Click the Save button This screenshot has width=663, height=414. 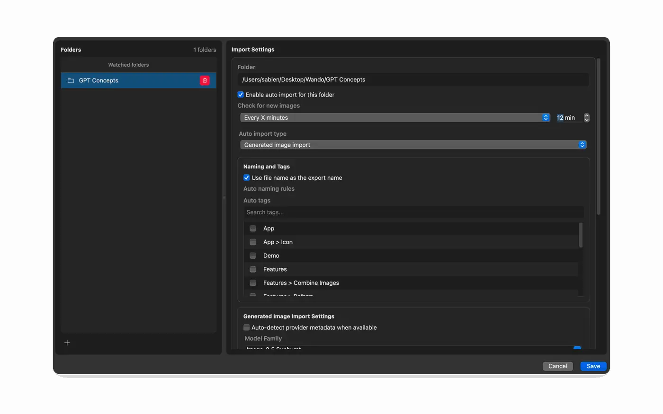(593, 366)
